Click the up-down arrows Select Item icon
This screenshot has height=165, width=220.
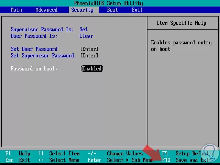(x=41, y=153)
